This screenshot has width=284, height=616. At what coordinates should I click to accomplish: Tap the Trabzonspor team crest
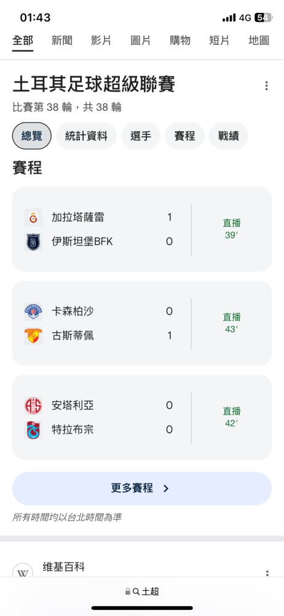click(33, 430)
